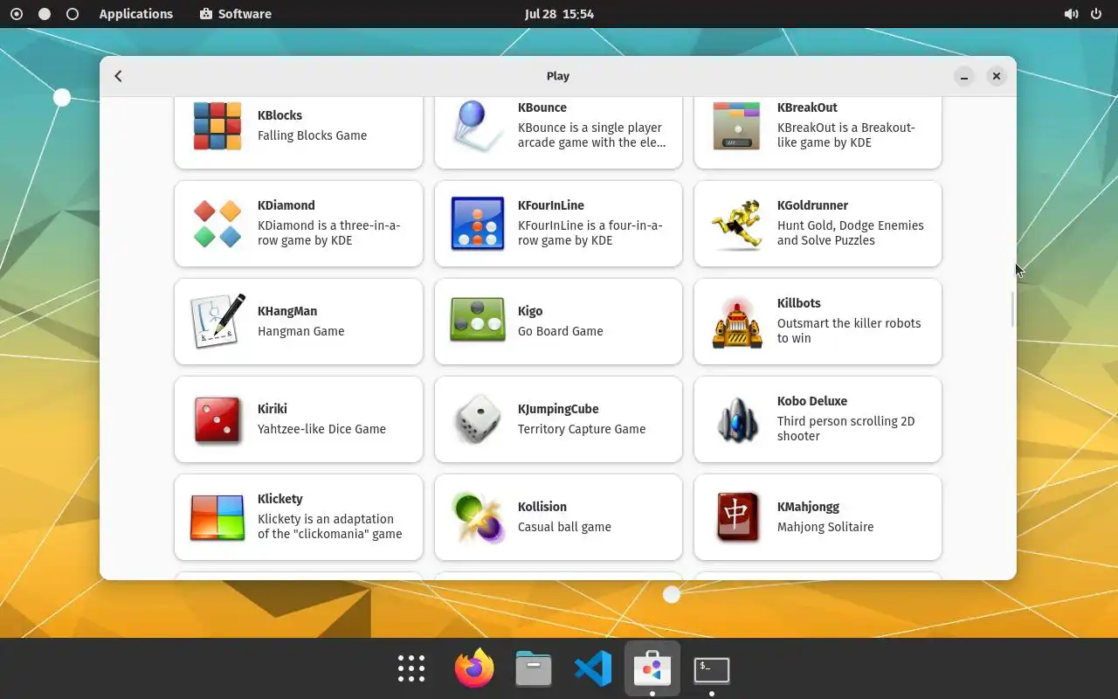Click the Kobo Deluxe title text
The width and height of the screenshot is (1118, 699).
tap(812, 401)
